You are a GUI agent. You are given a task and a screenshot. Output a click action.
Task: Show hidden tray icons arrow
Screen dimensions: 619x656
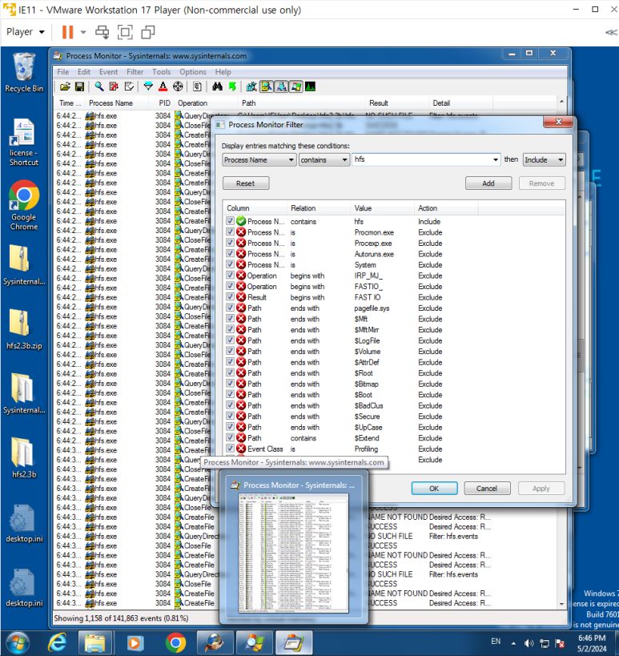click(x=513, y=643)
